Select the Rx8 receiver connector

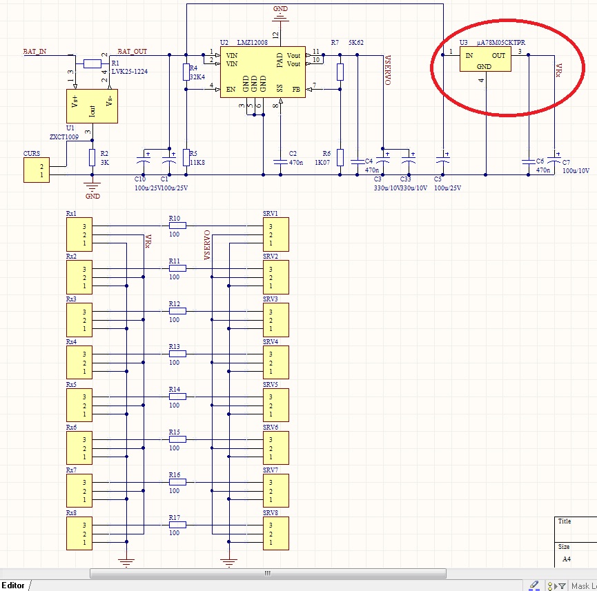pyautogui.click(x=79, y=533)
